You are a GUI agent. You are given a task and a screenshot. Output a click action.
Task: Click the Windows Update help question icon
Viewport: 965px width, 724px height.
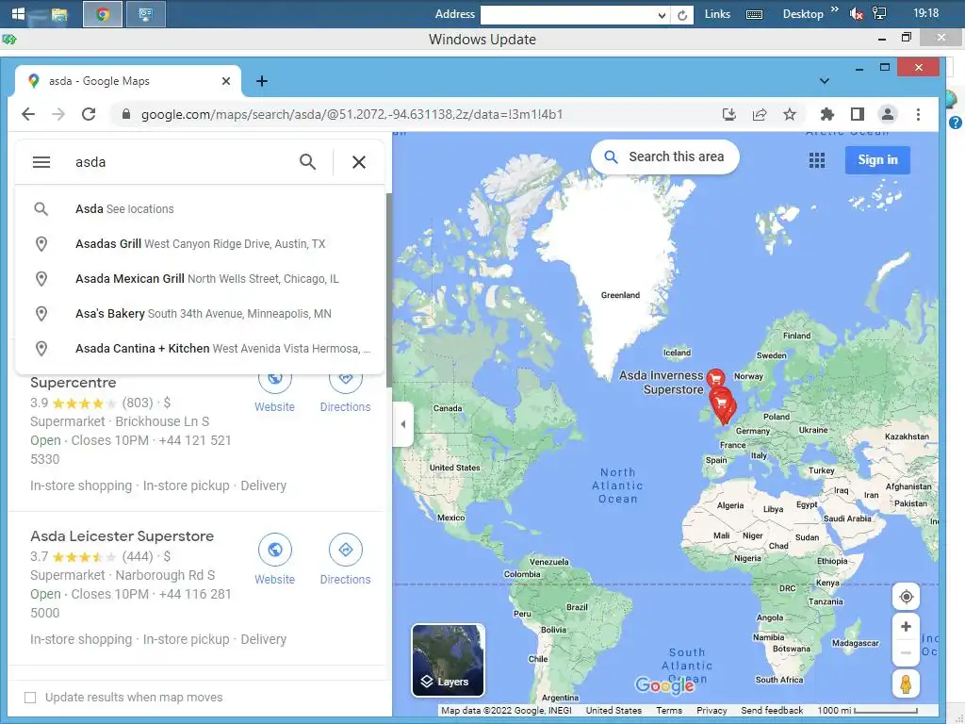point(956,123)
